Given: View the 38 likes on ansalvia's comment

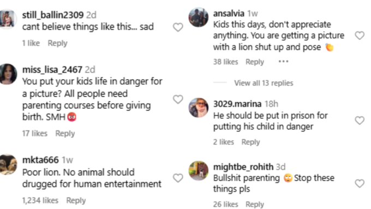Looking at the screenshot, I should click(225, 62).
